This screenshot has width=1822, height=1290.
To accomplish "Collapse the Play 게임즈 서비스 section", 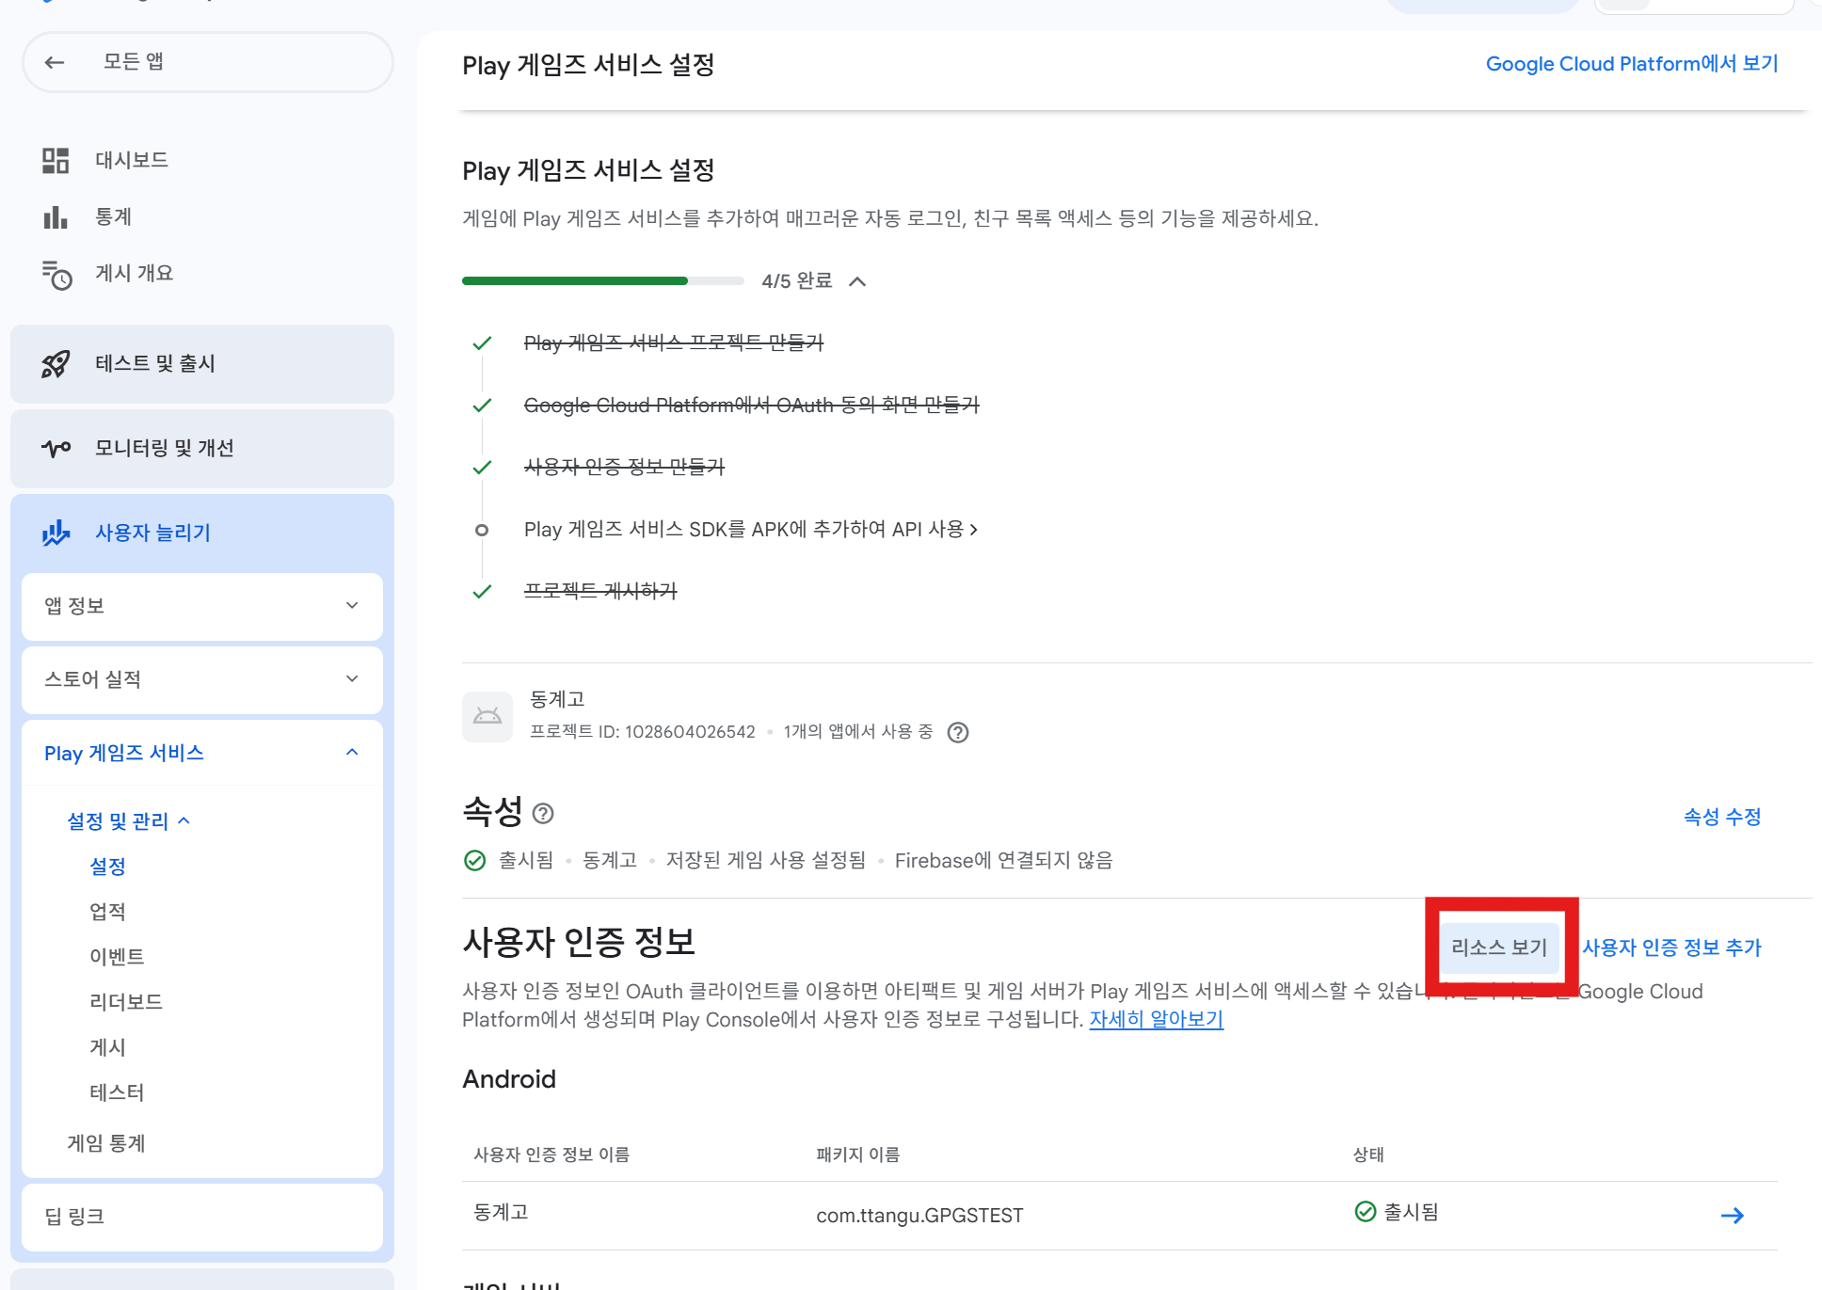I will coord(352,753).
